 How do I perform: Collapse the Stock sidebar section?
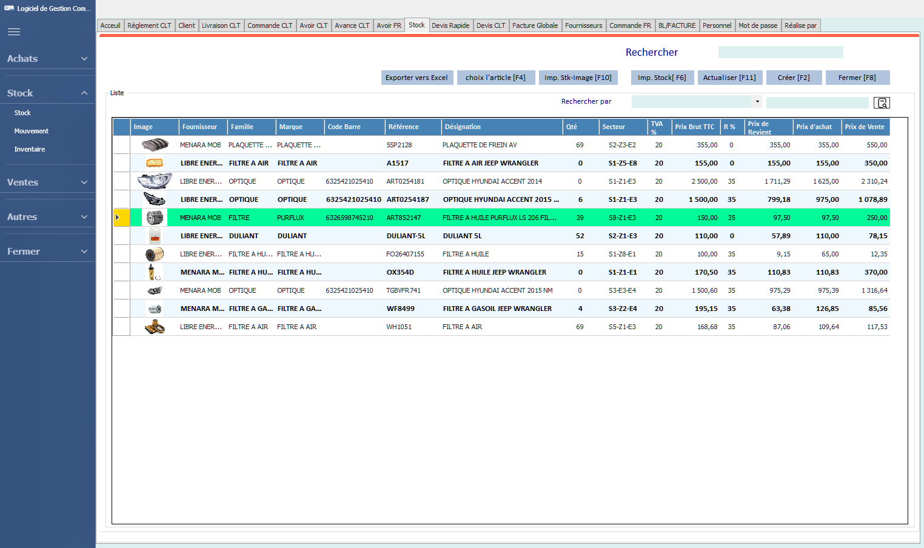click(x=47, y=93)
